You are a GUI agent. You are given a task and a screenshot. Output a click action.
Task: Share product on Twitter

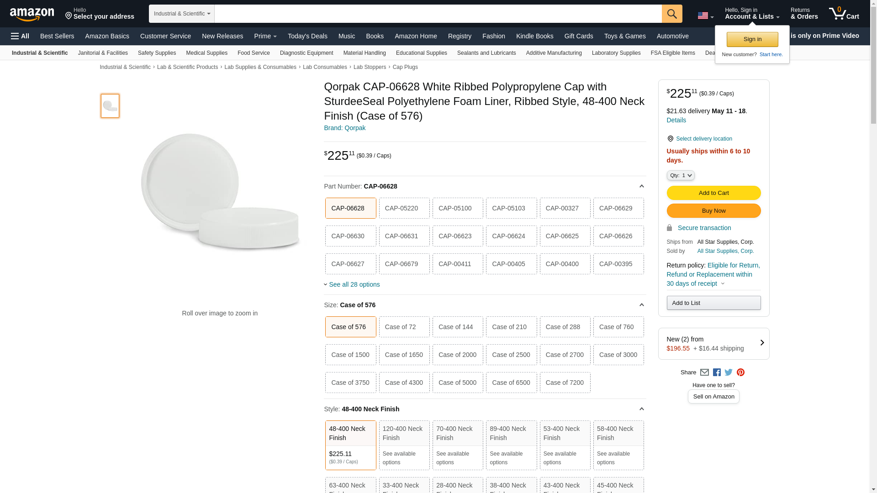pyautogui.click(x=729, y=372)
